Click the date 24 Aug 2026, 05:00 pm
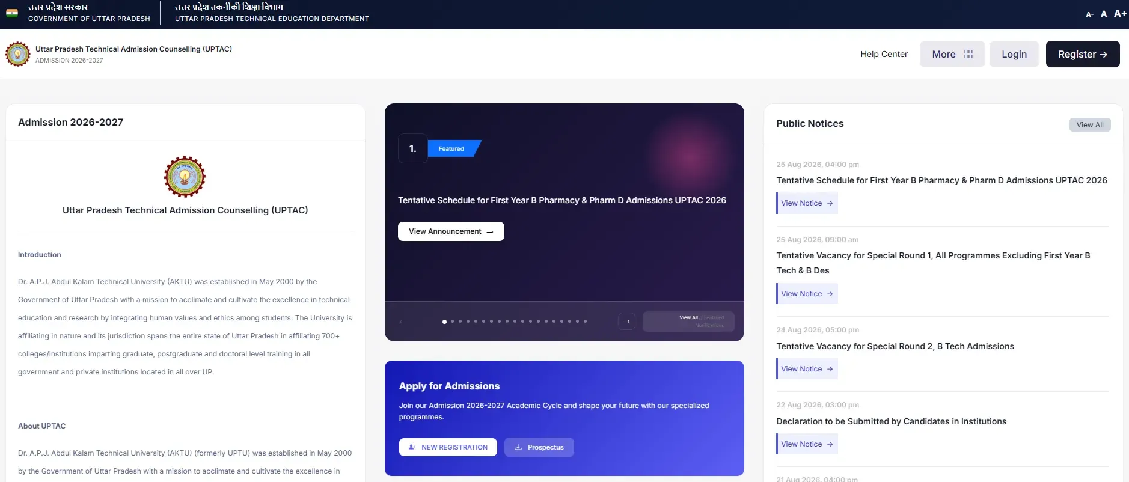 click(x=818, y=330)
